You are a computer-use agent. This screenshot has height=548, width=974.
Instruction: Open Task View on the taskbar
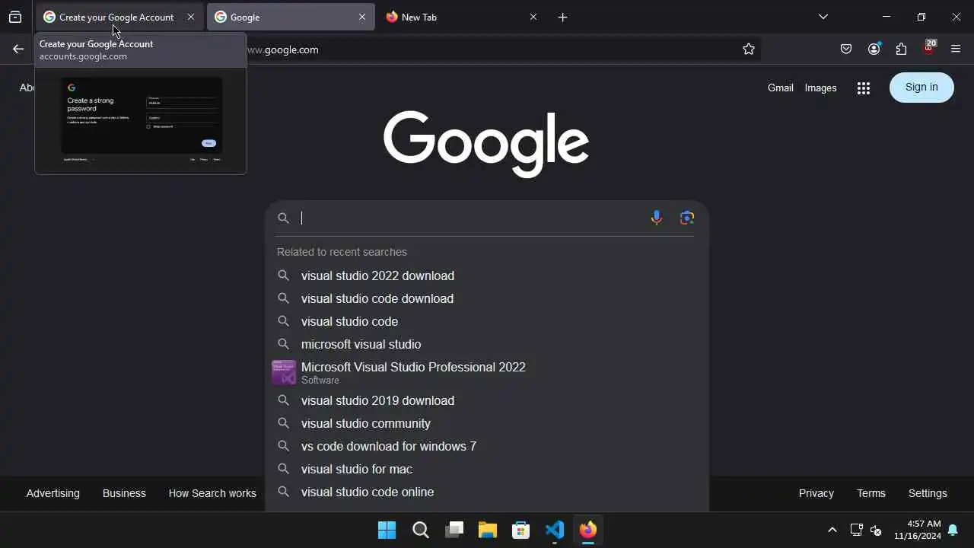(454, 530)
